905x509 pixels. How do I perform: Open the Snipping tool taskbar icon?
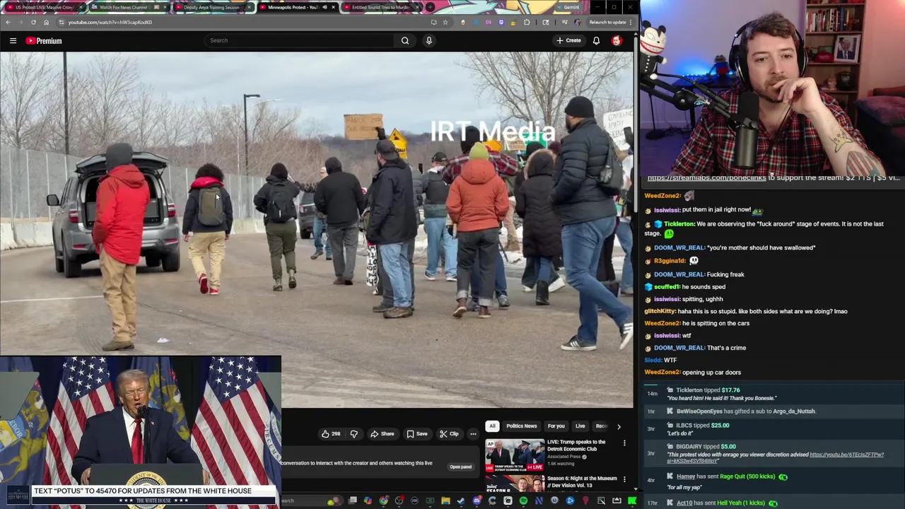coord(601,501)
